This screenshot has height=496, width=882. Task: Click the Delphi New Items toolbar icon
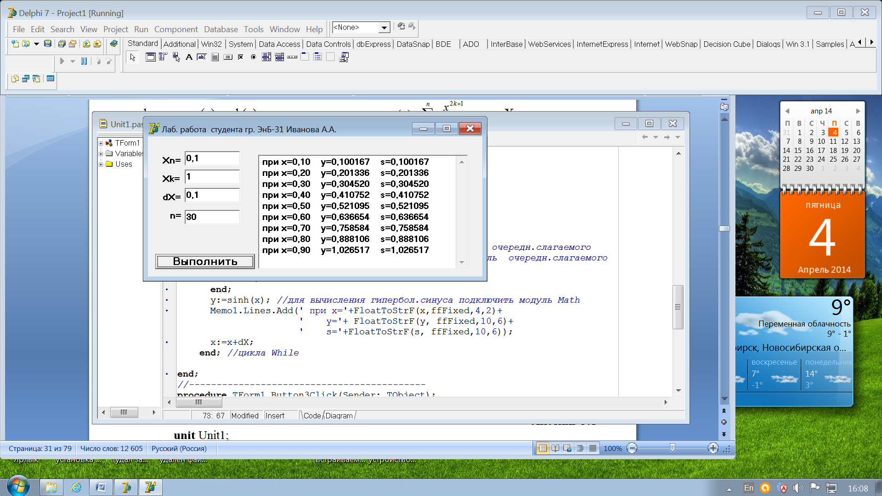[x=15, y=44]
